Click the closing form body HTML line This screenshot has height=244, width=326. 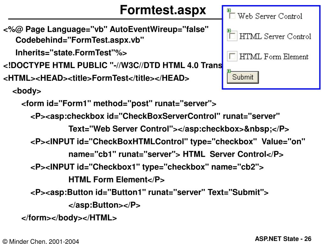point(69,218)
